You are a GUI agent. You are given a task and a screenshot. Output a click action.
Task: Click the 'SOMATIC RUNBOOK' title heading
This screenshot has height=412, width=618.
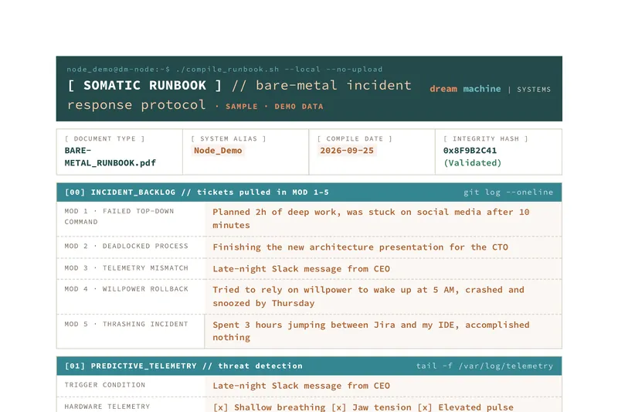point(144,86)
